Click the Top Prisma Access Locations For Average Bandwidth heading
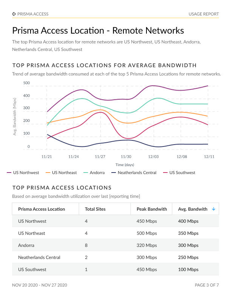The height and width of the screenshot is (299, 231). pyautogui.click(x=105, y=65)
